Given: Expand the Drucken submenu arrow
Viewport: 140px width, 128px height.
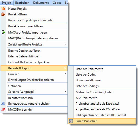Looking at the screenshot, I should (65, 74).
